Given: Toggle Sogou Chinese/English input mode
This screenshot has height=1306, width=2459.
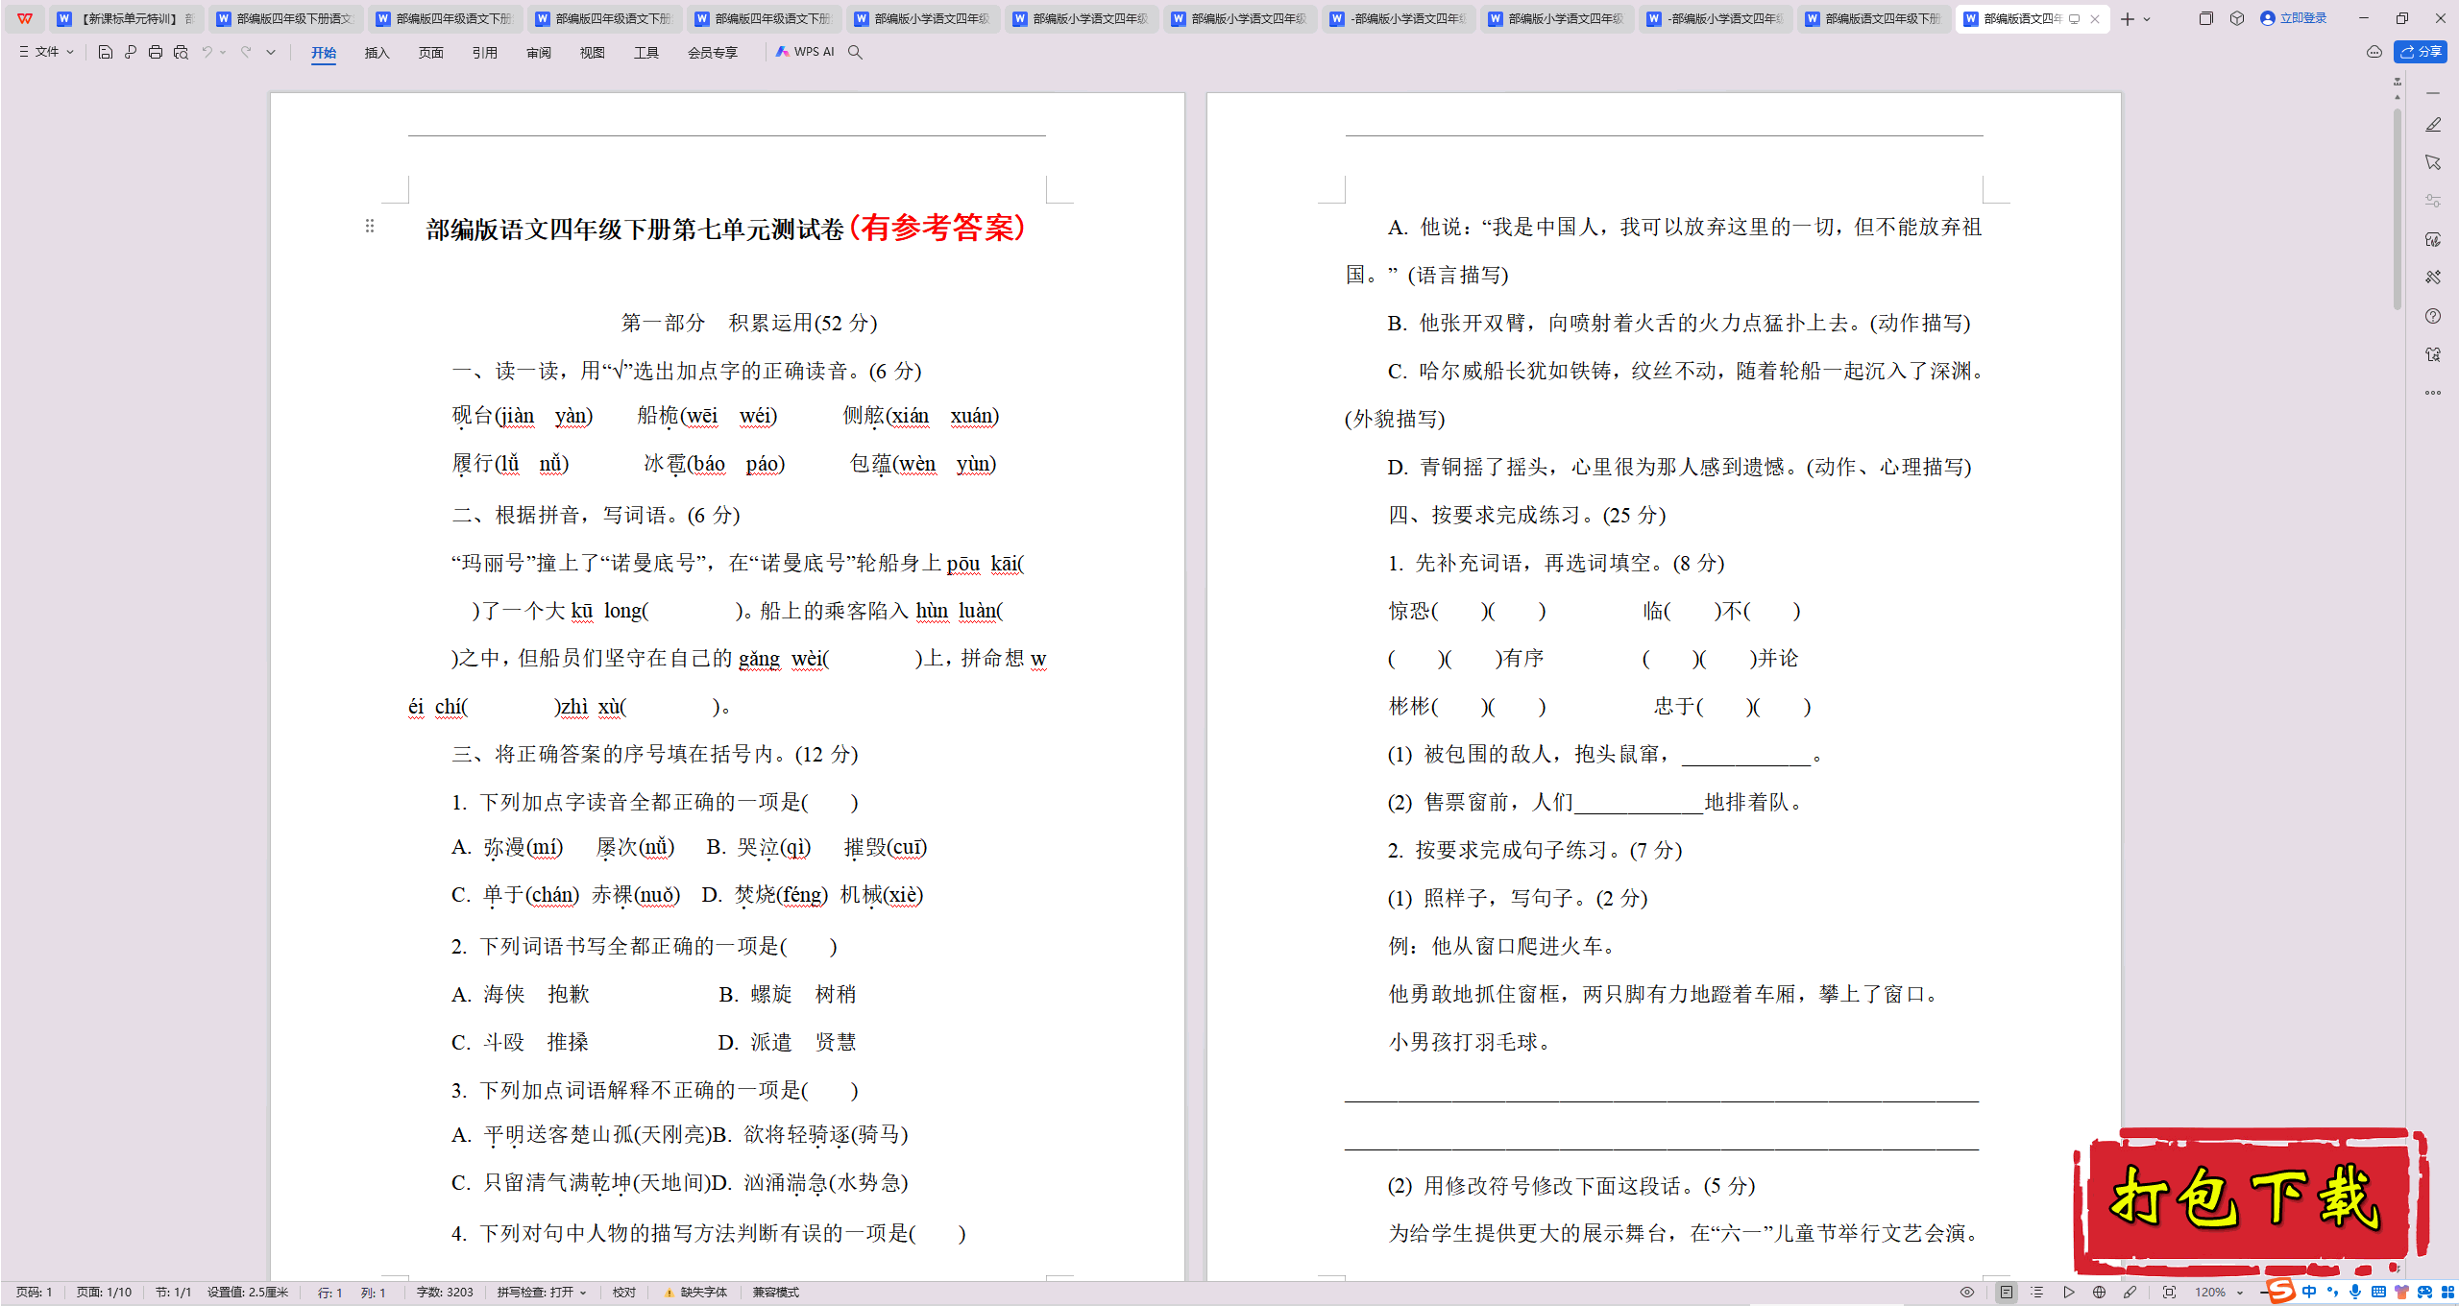Looking at the screenshot, I should pos(2309,1293).
